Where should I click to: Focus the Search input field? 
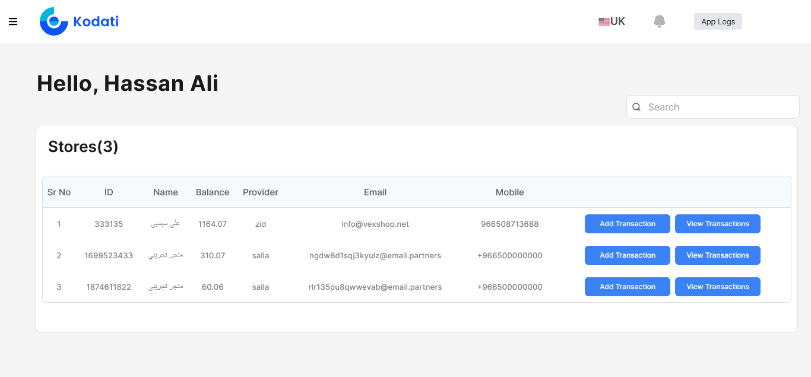point(713,107)
